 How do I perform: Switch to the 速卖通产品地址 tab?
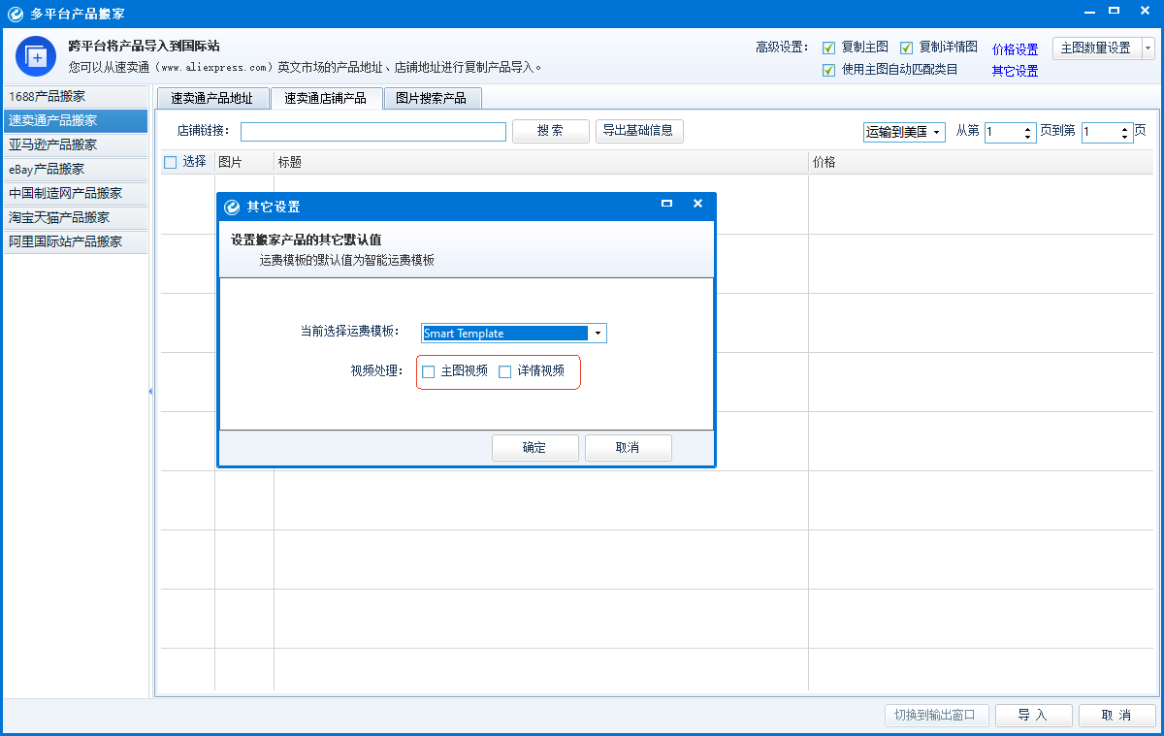tap(211, 98)
